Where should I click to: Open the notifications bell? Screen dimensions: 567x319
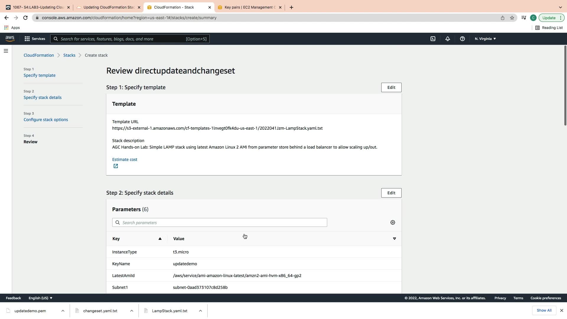[x=448, y=39]
